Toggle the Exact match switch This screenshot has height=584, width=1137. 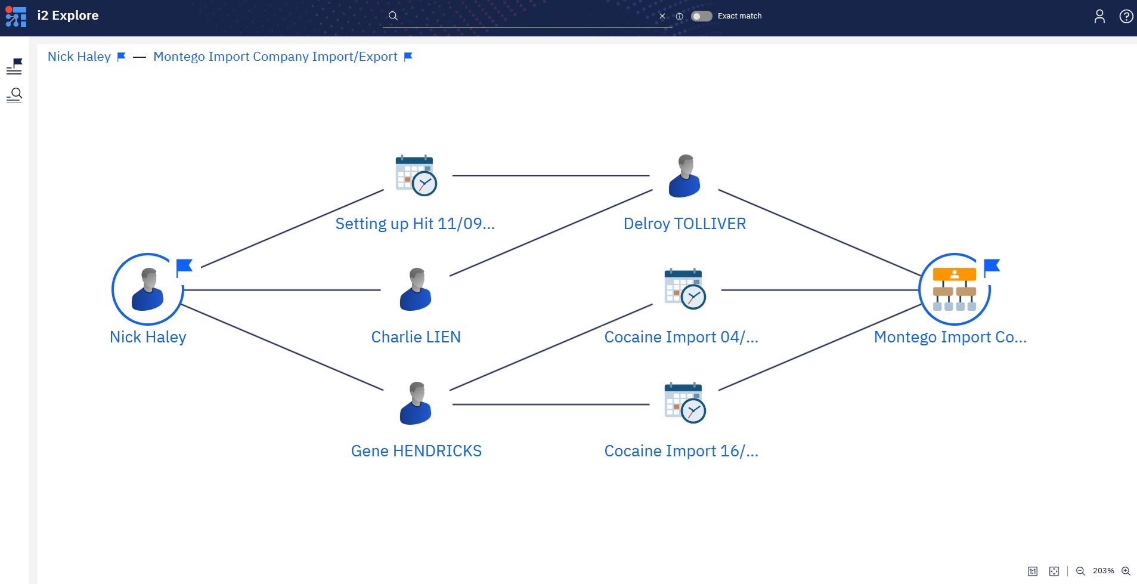701,16
